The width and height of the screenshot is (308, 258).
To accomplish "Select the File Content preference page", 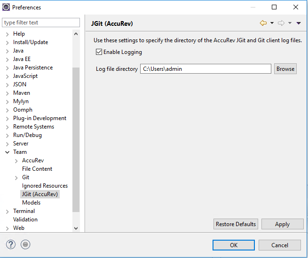I will click(37, 169).
